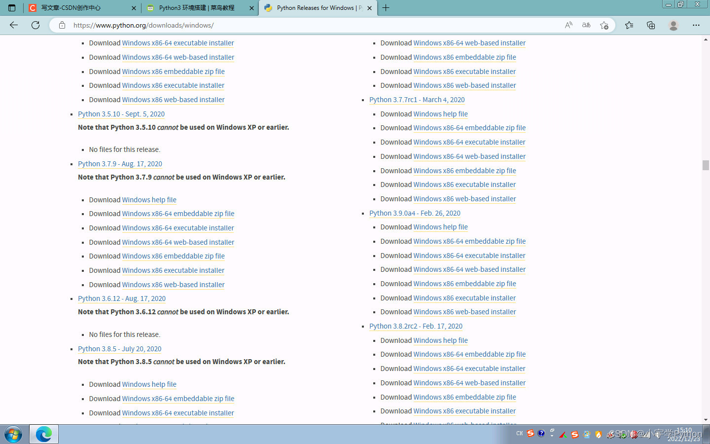Select the Python Releases for Windows tab

point(318,8)
